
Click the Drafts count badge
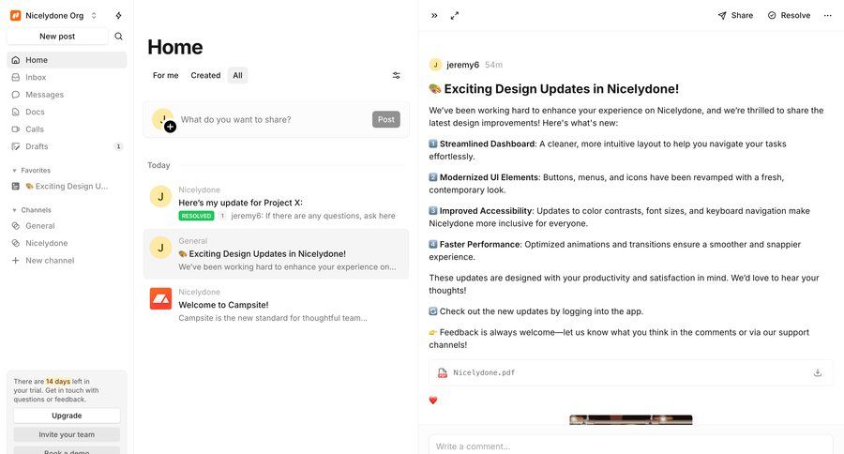pos(118,146)
